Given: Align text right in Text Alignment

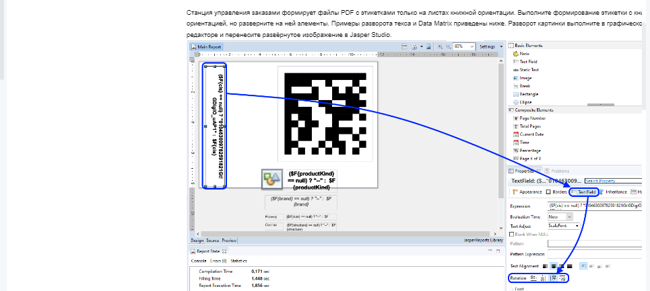Looking at the screenshot, I should tap(561, 266).
